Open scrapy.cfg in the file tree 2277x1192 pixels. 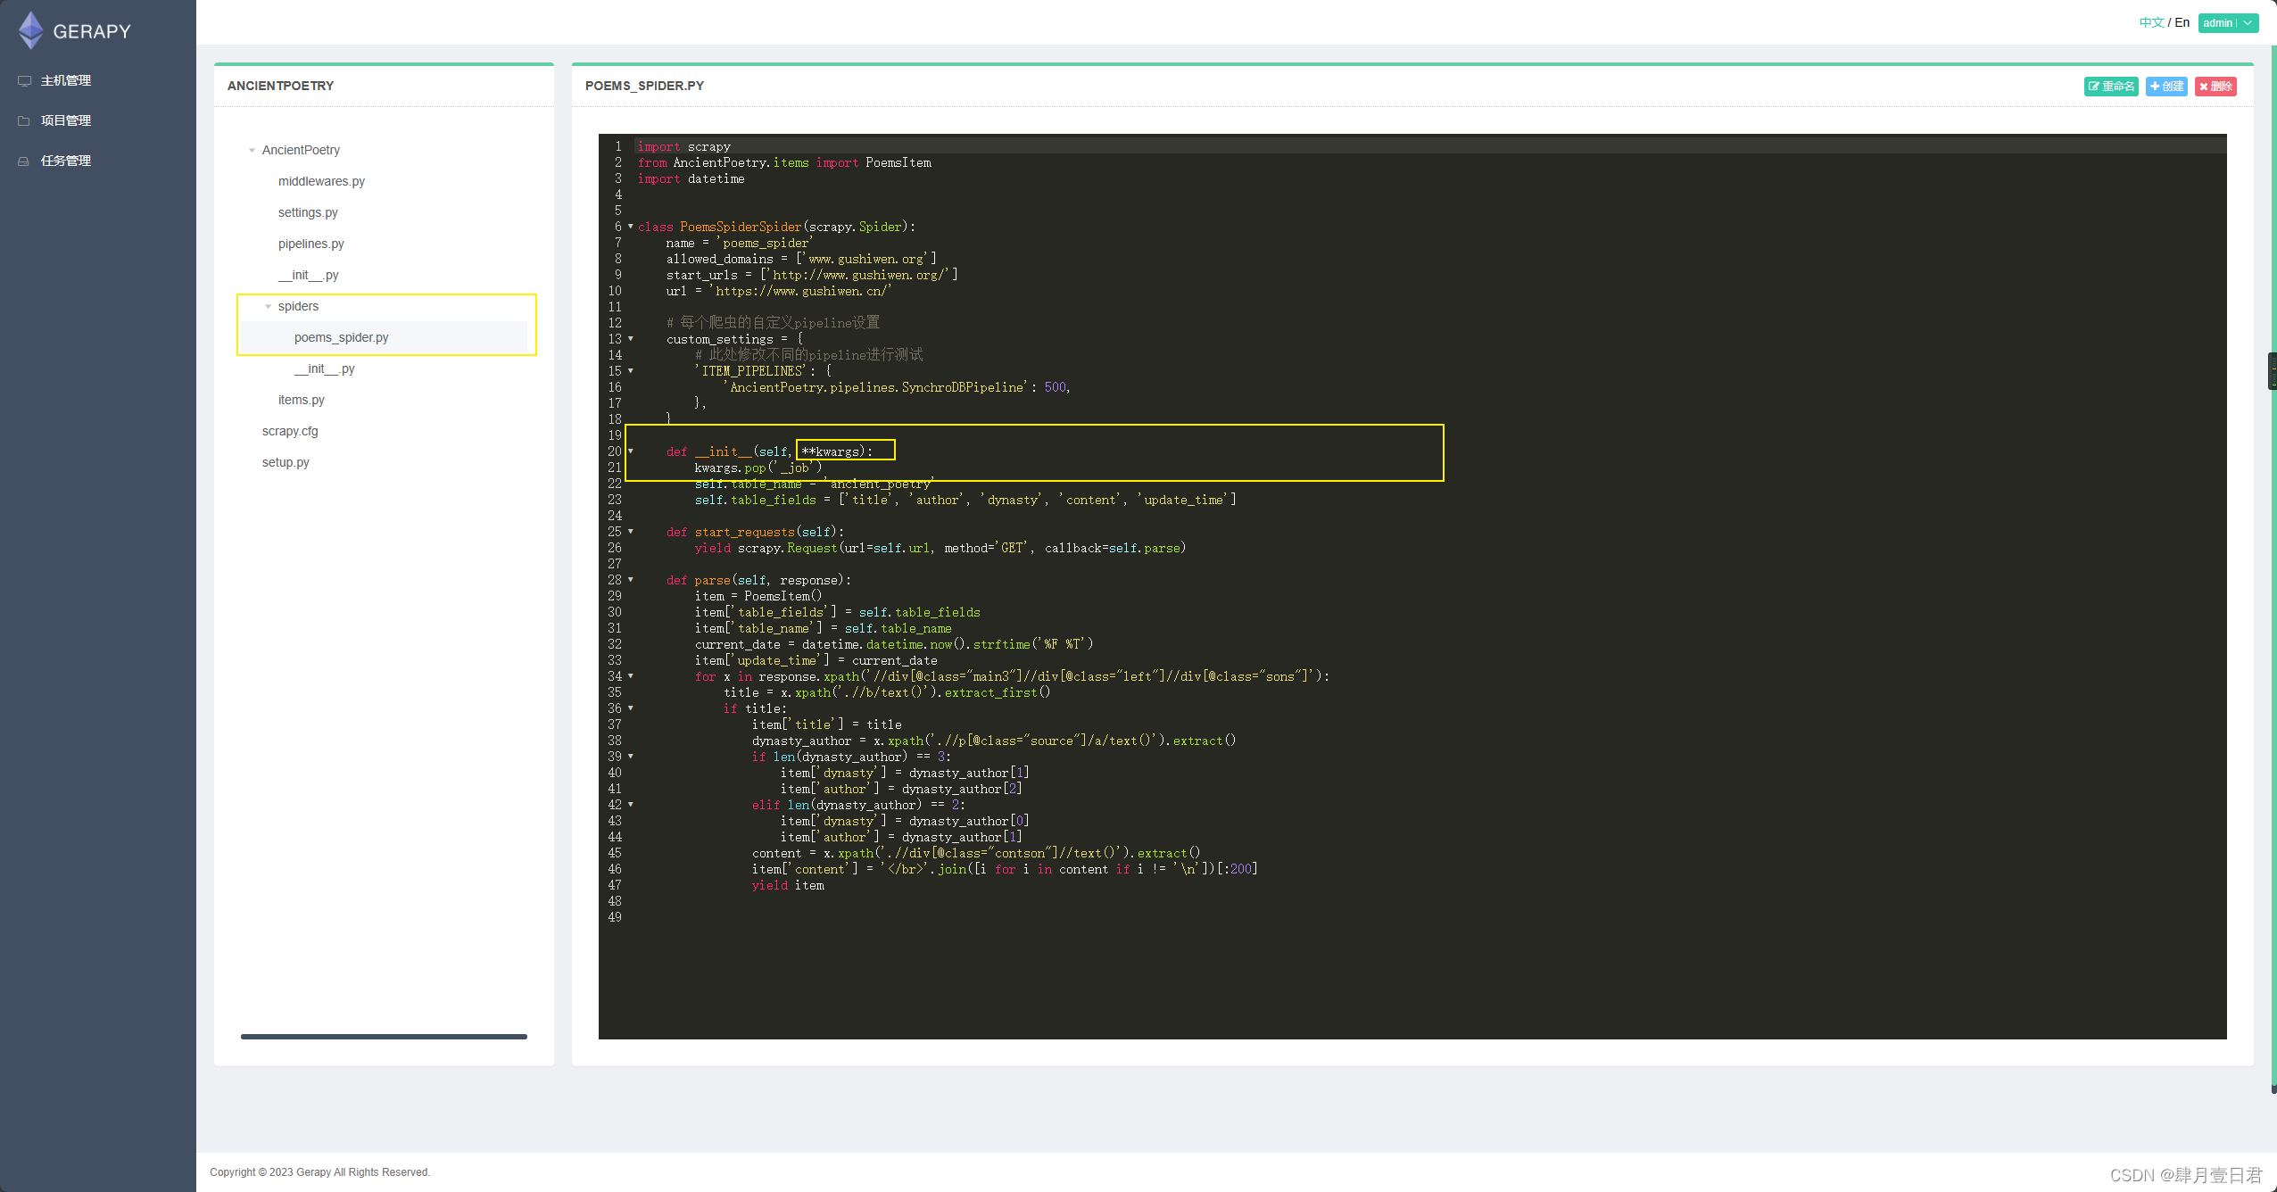point(289,431)
